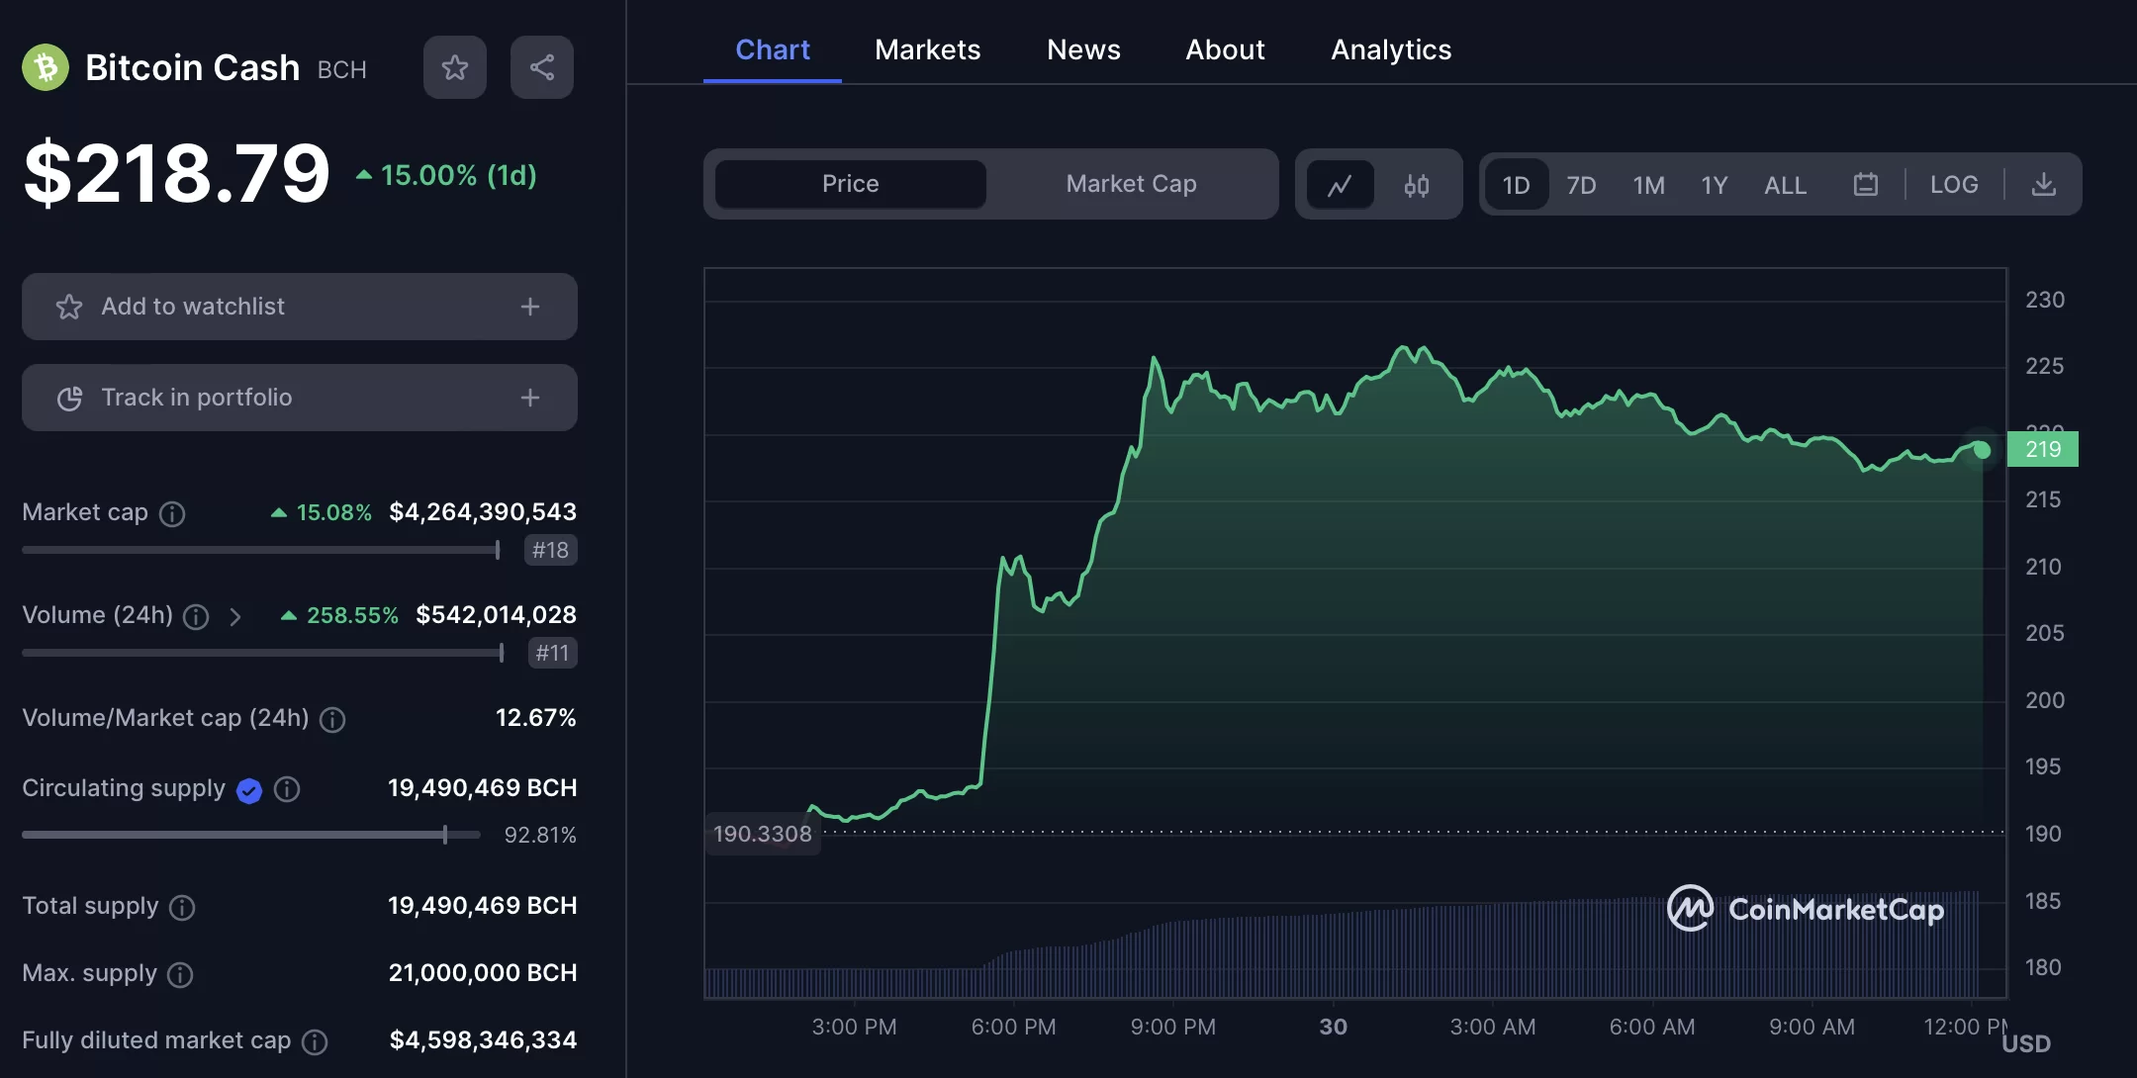Add to watchlist button
The image size is (2137, 1078).
300,307
